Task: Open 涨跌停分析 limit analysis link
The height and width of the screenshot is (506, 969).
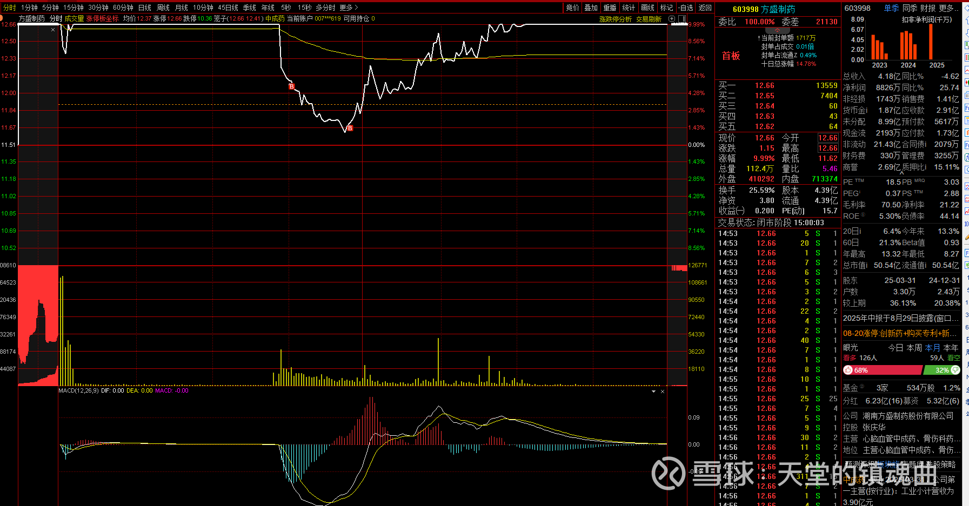Action: pyautogui.click(x=616, y=19)
